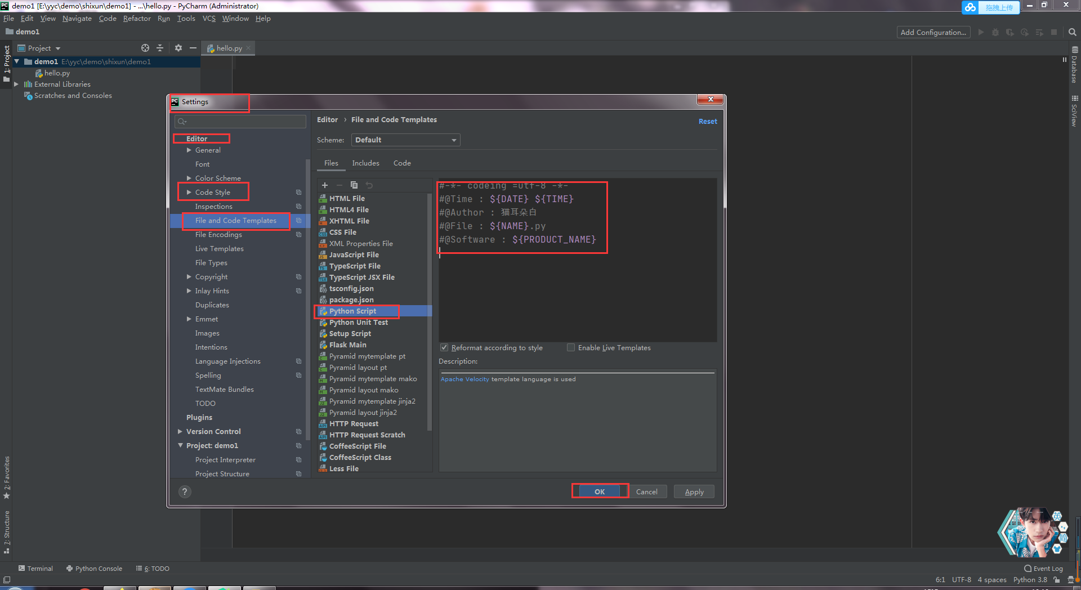
Task: Switch to the Files tab
Action: click(x=331, y=163)
